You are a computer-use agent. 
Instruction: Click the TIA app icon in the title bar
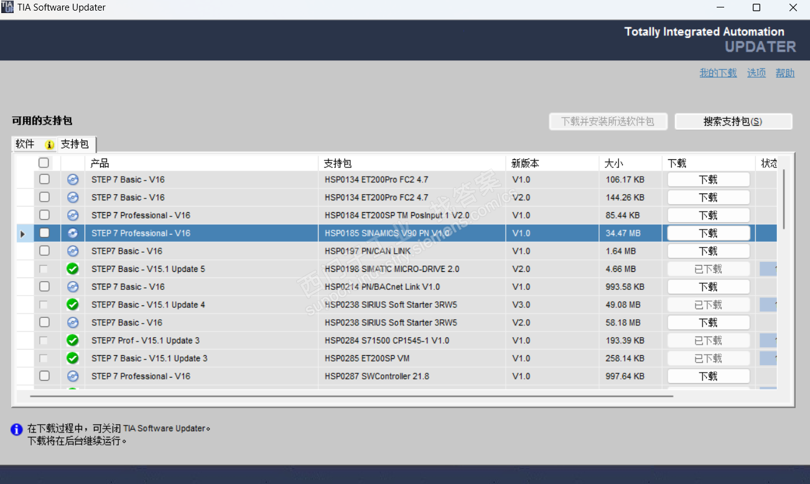click(7, 7)
